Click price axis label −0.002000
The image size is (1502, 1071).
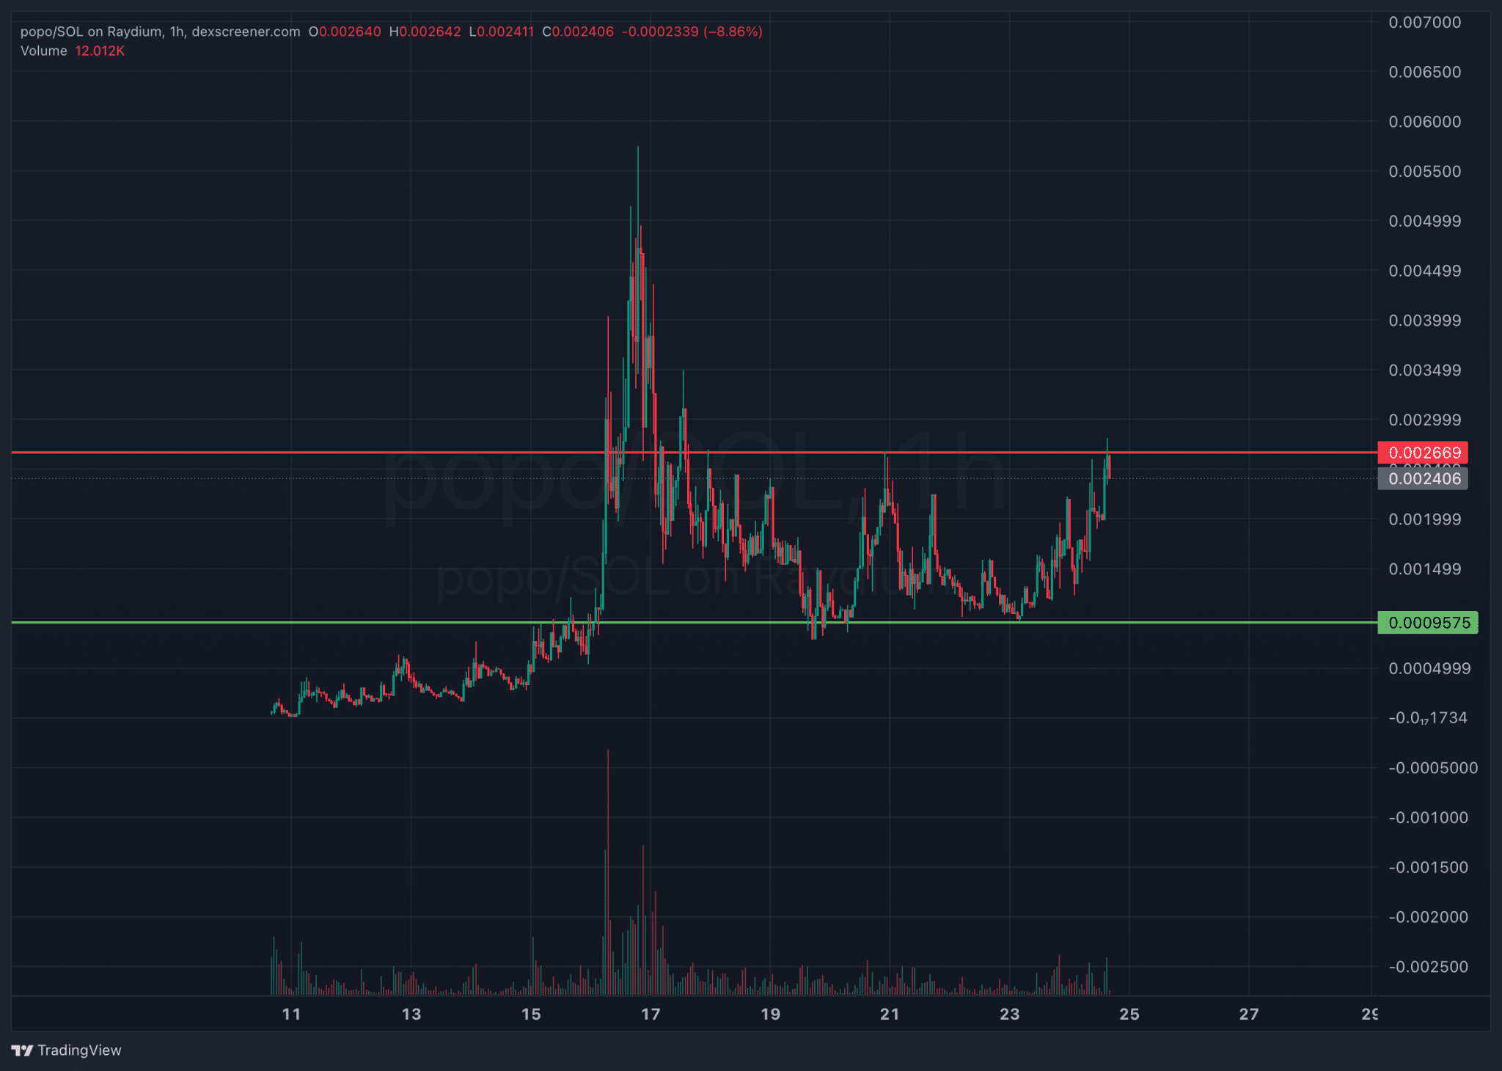(1429, 917)
